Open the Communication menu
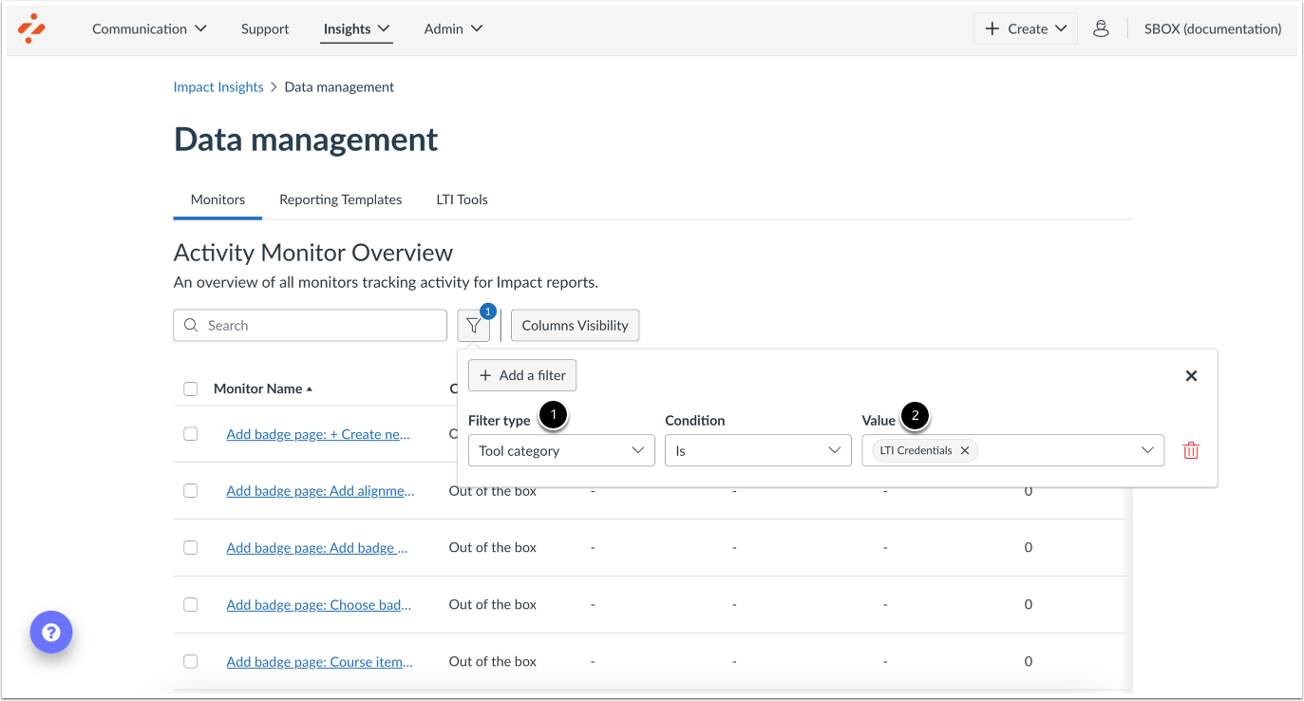The height and width of the screenshot is (701, 1304). pos(149,28)
